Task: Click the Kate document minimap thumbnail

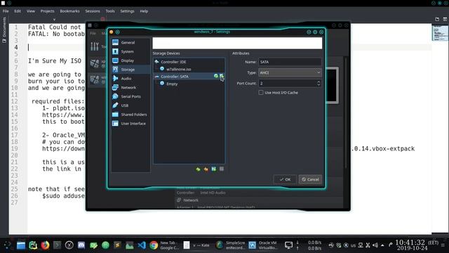Action: pos(440,33)
